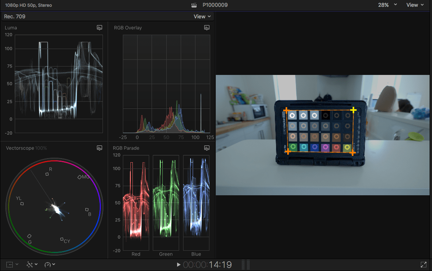Click the RGB Overlay scope settings icon
This screenshot has height=271, width=432.
[x=207, y=27]
